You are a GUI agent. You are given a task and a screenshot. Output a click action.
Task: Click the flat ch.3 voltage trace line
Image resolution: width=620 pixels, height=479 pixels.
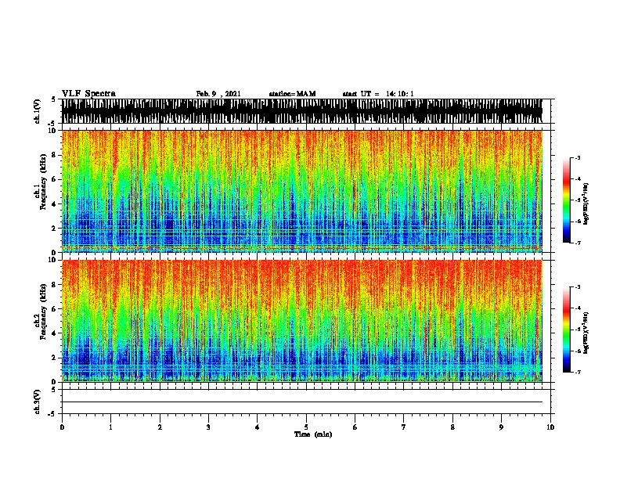[302, 402]
